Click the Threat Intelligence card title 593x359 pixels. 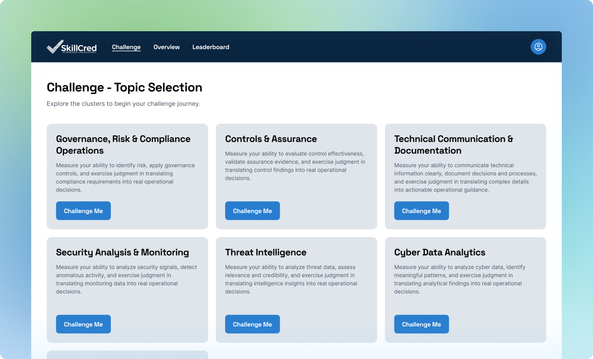click(x=266, y=252)
